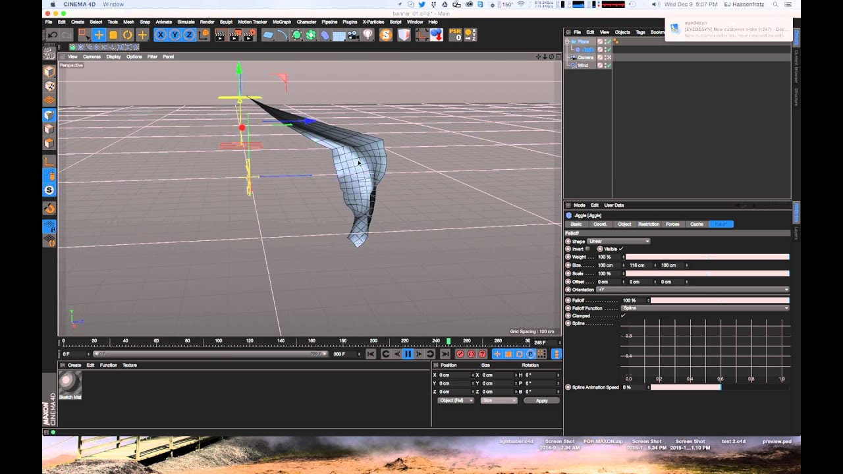Open User Data menu in Attributes
Viewport: 843px width, 474px height.
pyautogui.click(x=614, y=205)
